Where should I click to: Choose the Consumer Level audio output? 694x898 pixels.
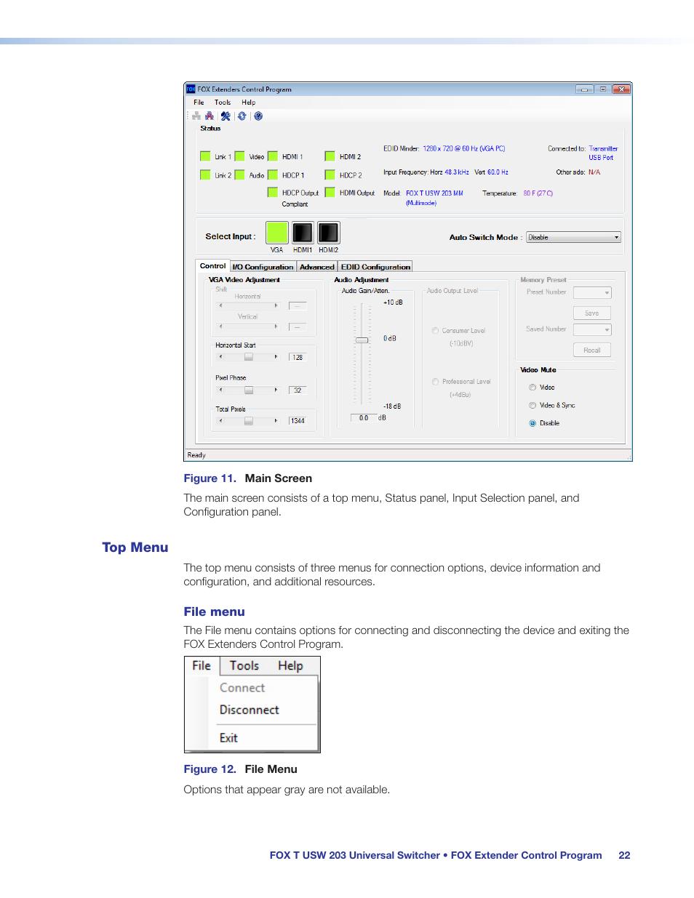point(436,331)
